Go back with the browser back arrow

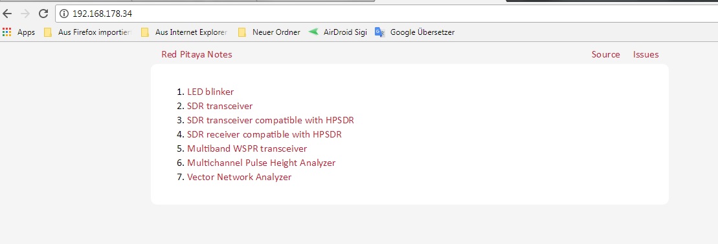click(7, 14)
